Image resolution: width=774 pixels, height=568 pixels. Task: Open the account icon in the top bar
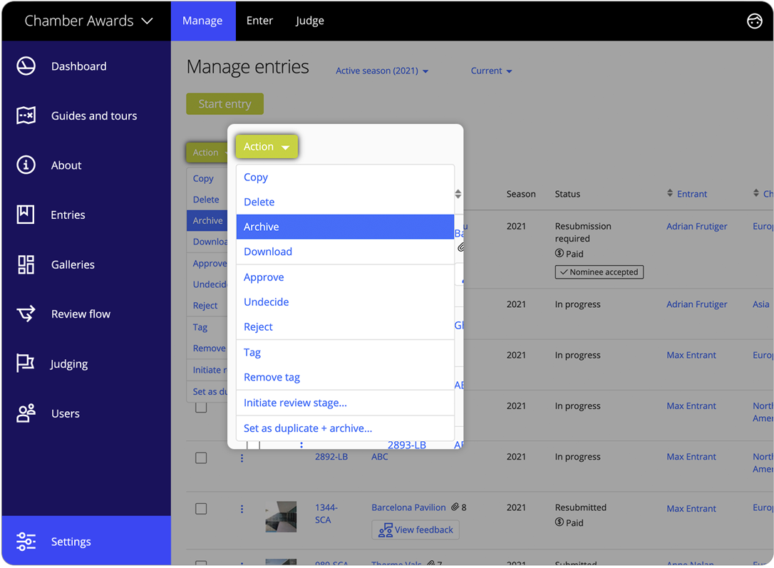point(755,21)
